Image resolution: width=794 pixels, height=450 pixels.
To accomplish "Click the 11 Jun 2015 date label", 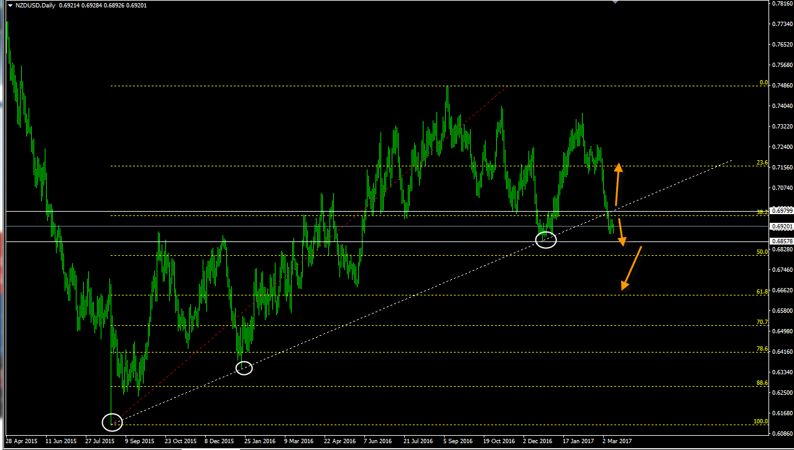I will coord(62,441).
